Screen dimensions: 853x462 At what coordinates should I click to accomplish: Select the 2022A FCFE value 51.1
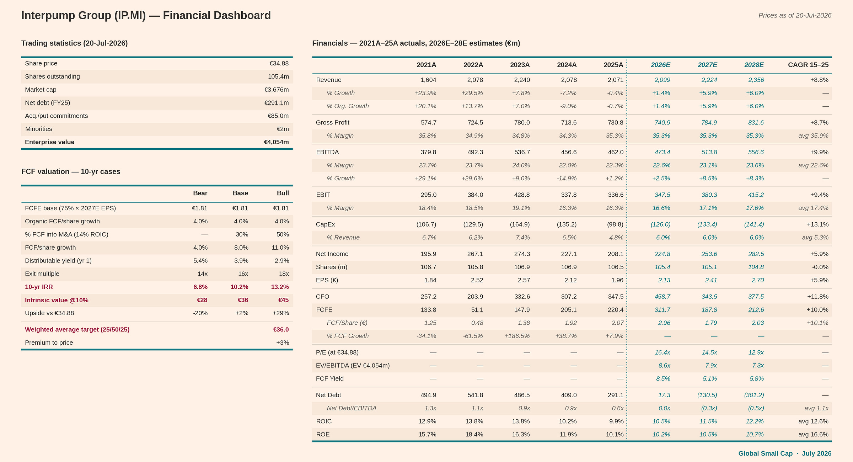click(477, 310)
